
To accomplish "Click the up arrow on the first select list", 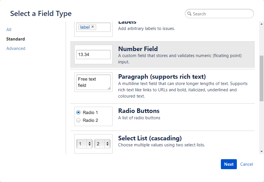I will click(x=89, y=142).
